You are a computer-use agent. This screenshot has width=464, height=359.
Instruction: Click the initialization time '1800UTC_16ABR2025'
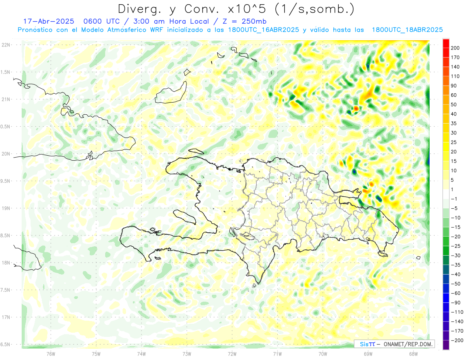[264, 30]
